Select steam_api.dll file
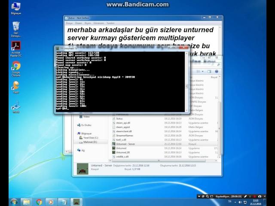 165,123
